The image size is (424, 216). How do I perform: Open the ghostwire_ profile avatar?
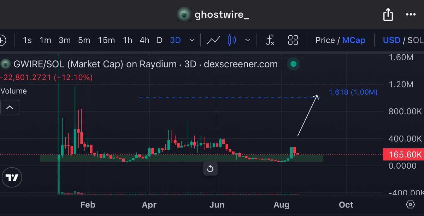(184, 15)
